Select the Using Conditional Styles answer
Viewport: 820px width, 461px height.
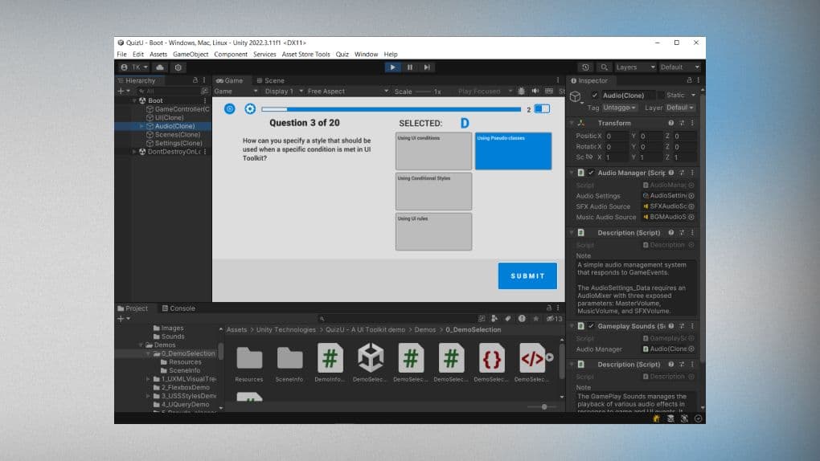[433, 191]
